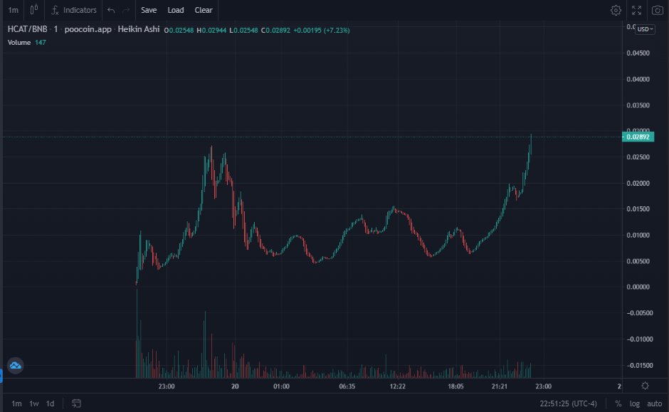Click the 12:22 time axis label
669x412 pixels.
pos(397,386)
